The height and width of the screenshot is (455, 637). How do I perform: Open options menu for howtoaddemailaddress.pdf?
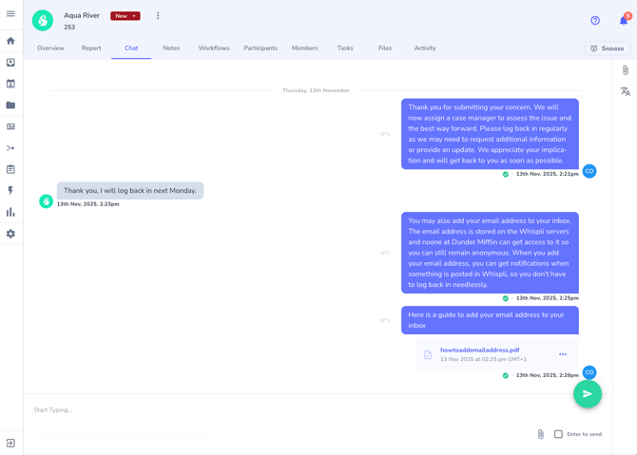pos(562,354)
